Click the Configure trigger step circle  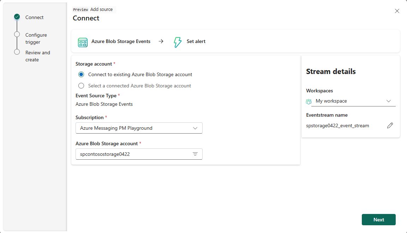17,34
